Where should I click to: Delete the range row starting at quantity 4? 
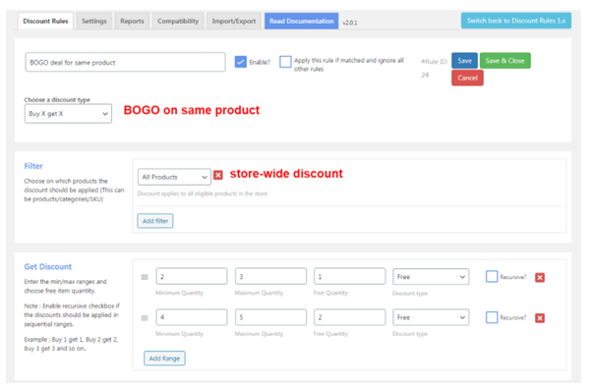click(x=540, y=318)
